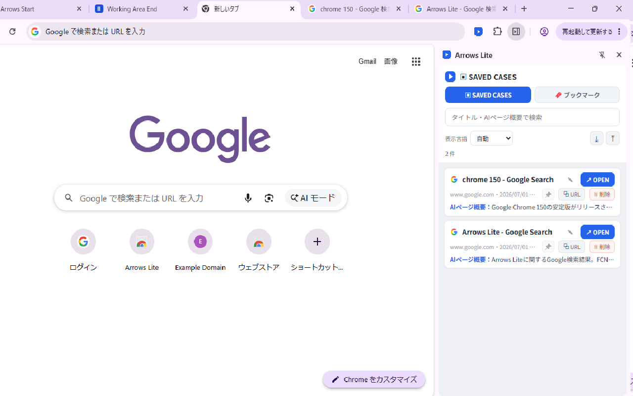Click the 2 件 result count text

(x=450, y=154)
